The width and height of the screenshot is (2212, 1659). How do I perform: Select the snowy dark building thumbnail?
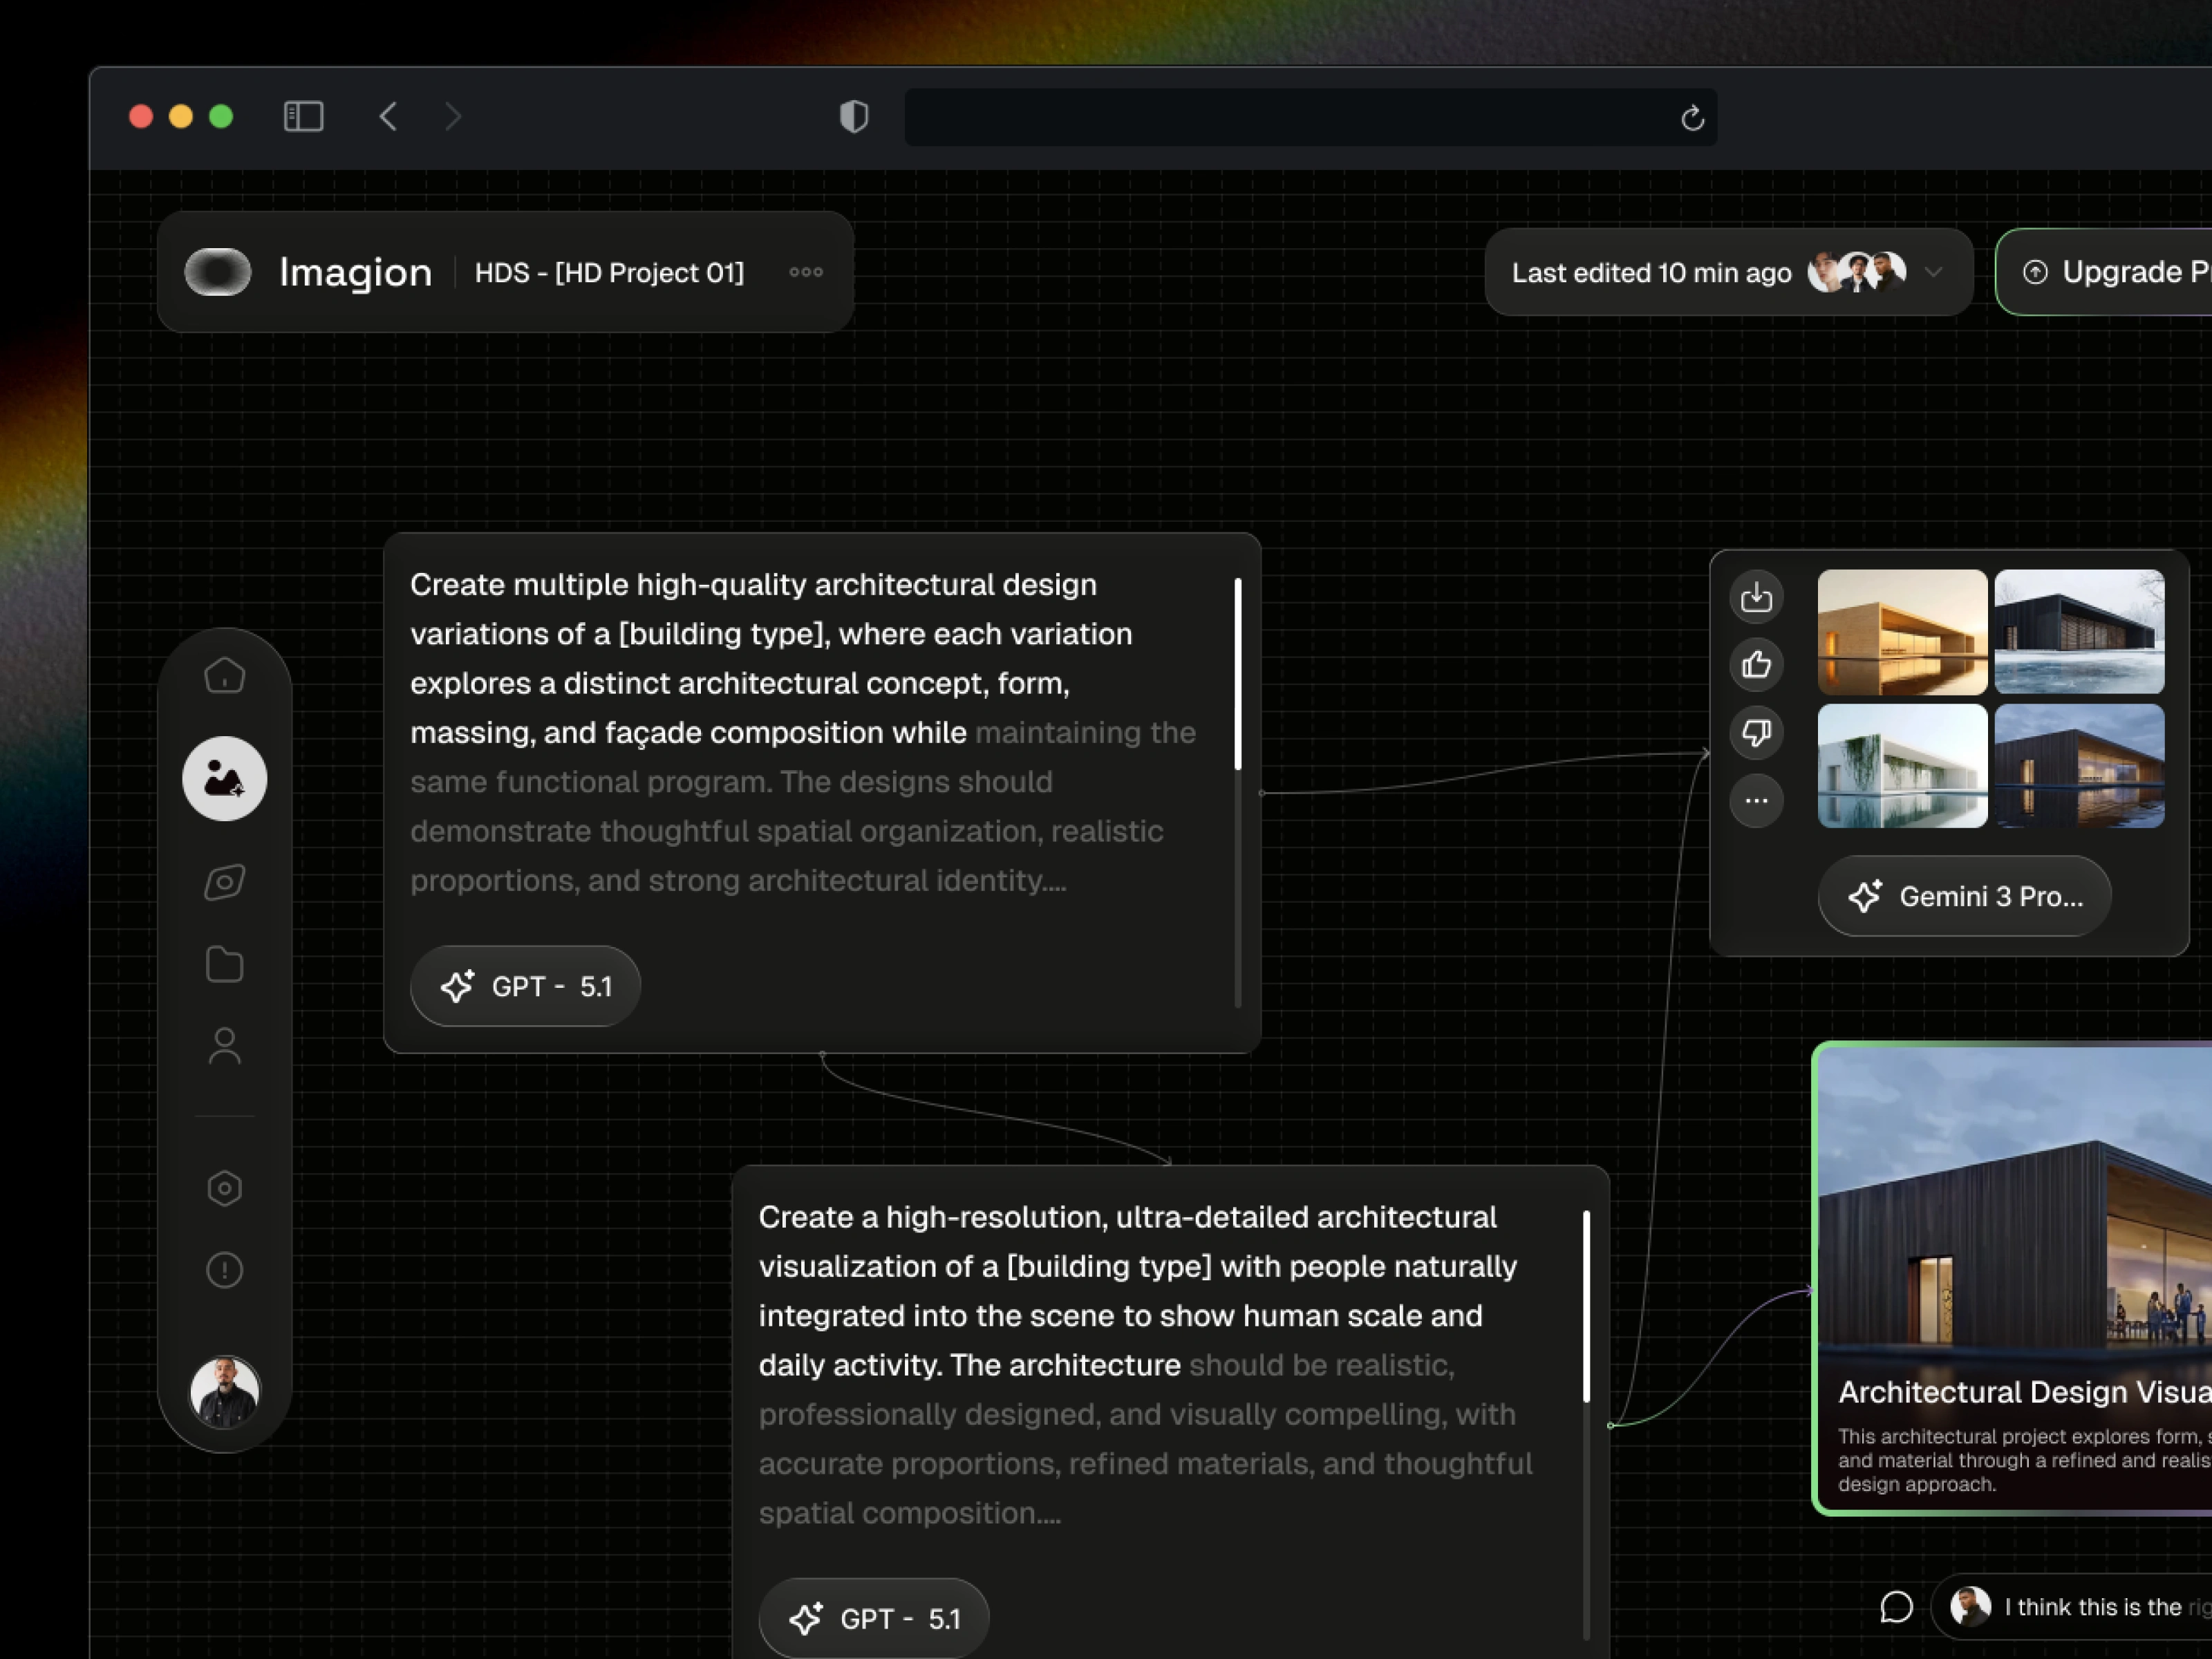2079,632
